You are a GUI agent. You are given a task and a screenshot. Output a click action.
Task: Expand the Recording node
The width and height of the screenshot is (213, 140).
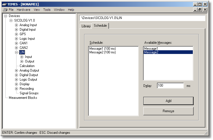16,89
